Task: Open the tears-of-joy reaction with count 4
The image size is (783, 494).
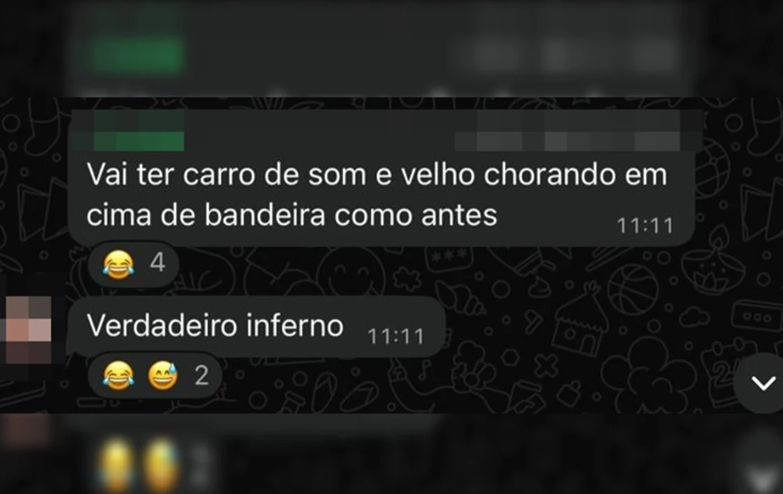Action: pyautogui.click(x=118, y=264)
